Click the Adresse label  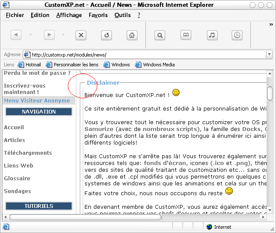pos(12,54)
